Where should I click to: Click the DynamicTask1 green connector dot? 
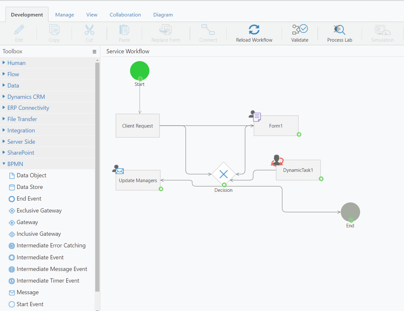point(321,179)
